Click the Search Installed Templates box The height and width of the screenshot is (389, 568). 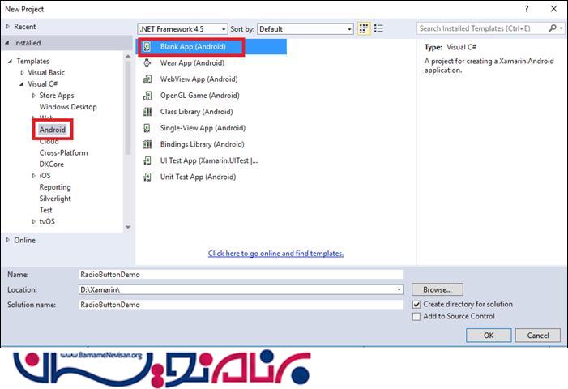click(482, 28)
